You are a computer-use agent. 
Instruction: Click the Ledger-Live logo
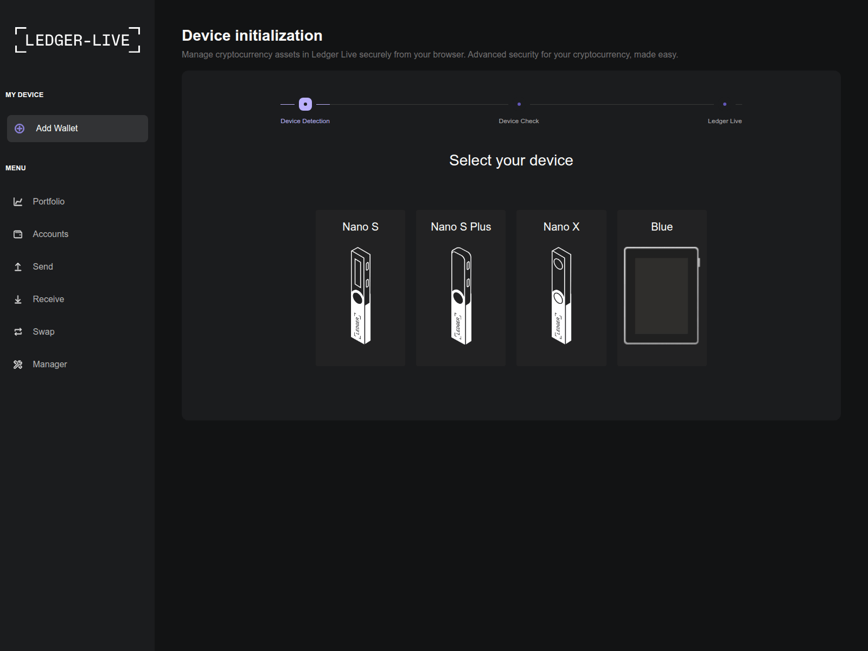[x=78, y=40]
